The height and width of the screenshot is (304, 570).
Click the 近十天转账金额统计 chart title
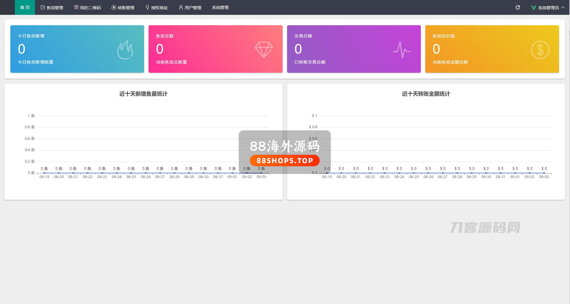tap(426, 94)
